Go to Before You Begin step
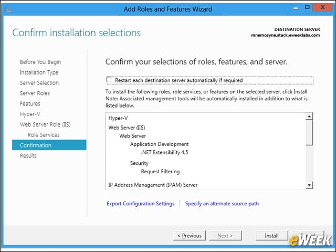The height and width of the screenshot is (252, 336). [x=40, y=62]
